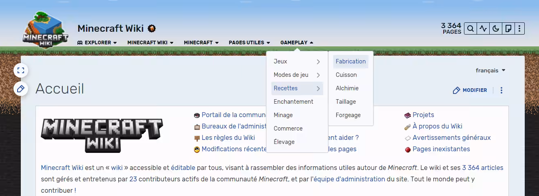Click the Modifier edit button
The height and width of the screenshot is (196, 539).
(x=470, y=90)
